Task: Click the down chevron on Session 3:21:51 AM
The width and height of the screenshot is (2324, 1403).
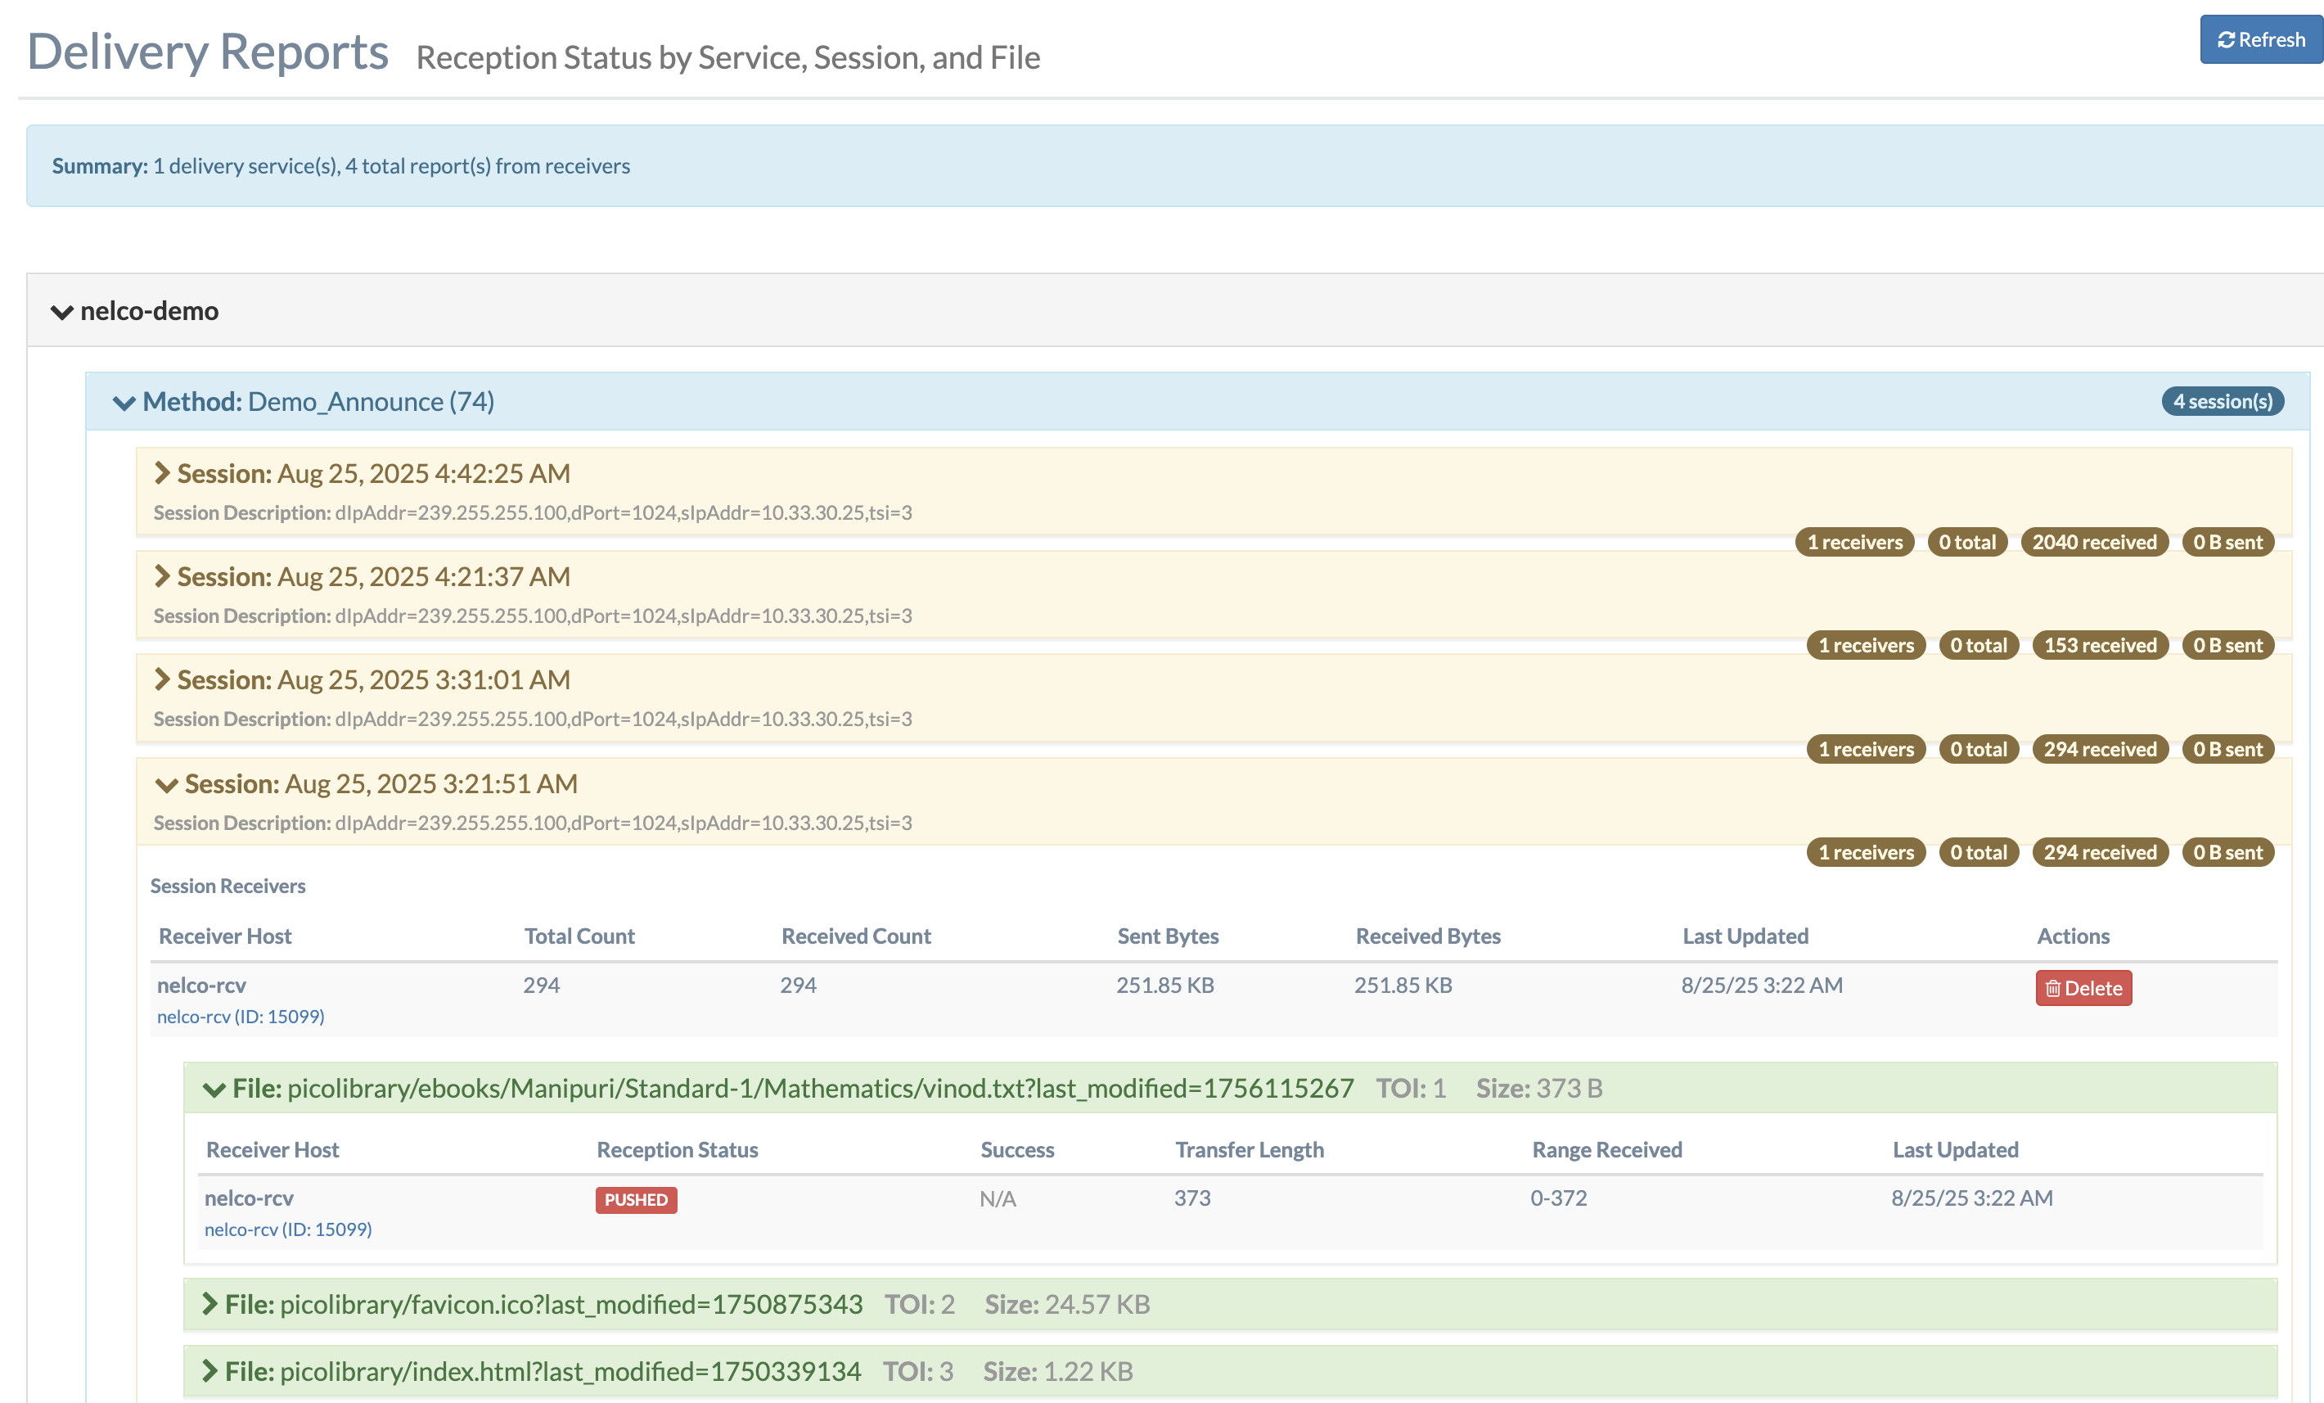Action: [167, 784]
